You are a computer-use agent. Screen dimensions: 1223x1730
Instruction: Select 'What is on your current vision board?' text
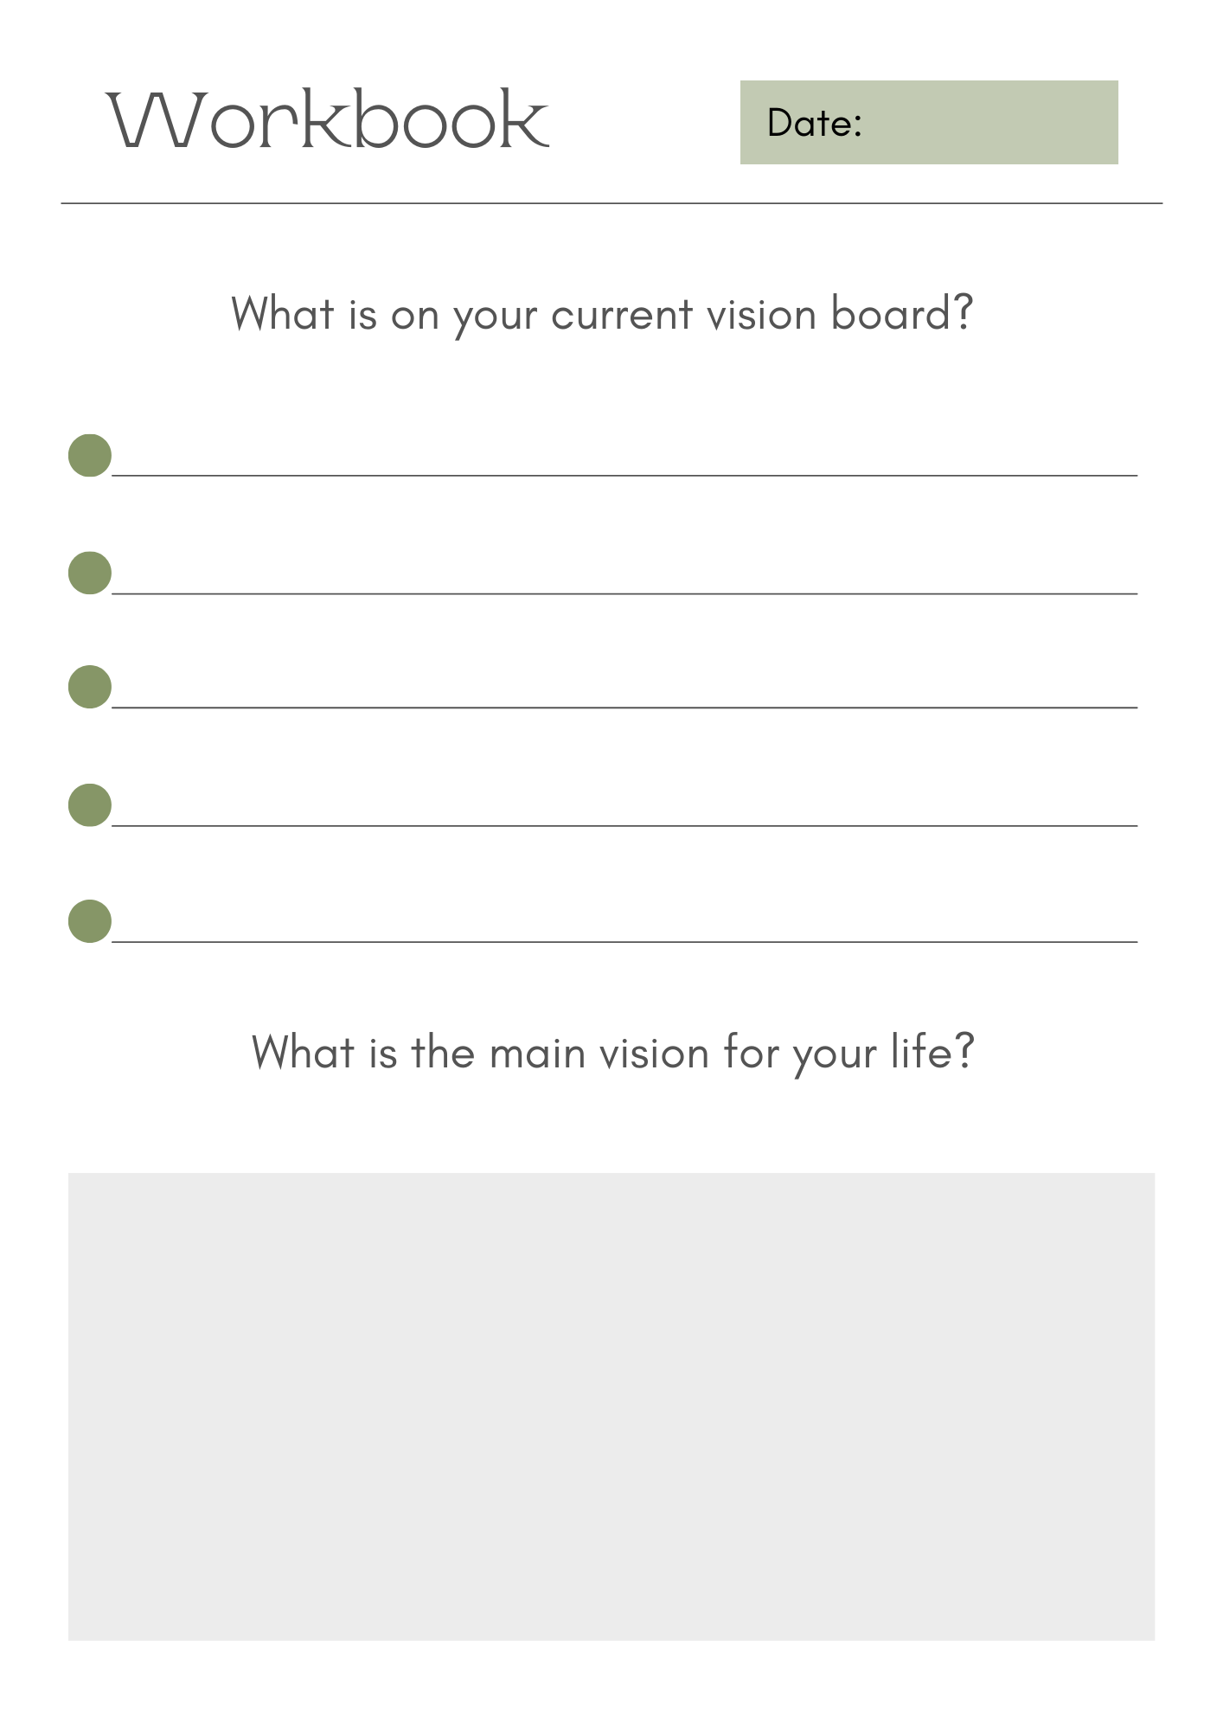pos(602,315)
